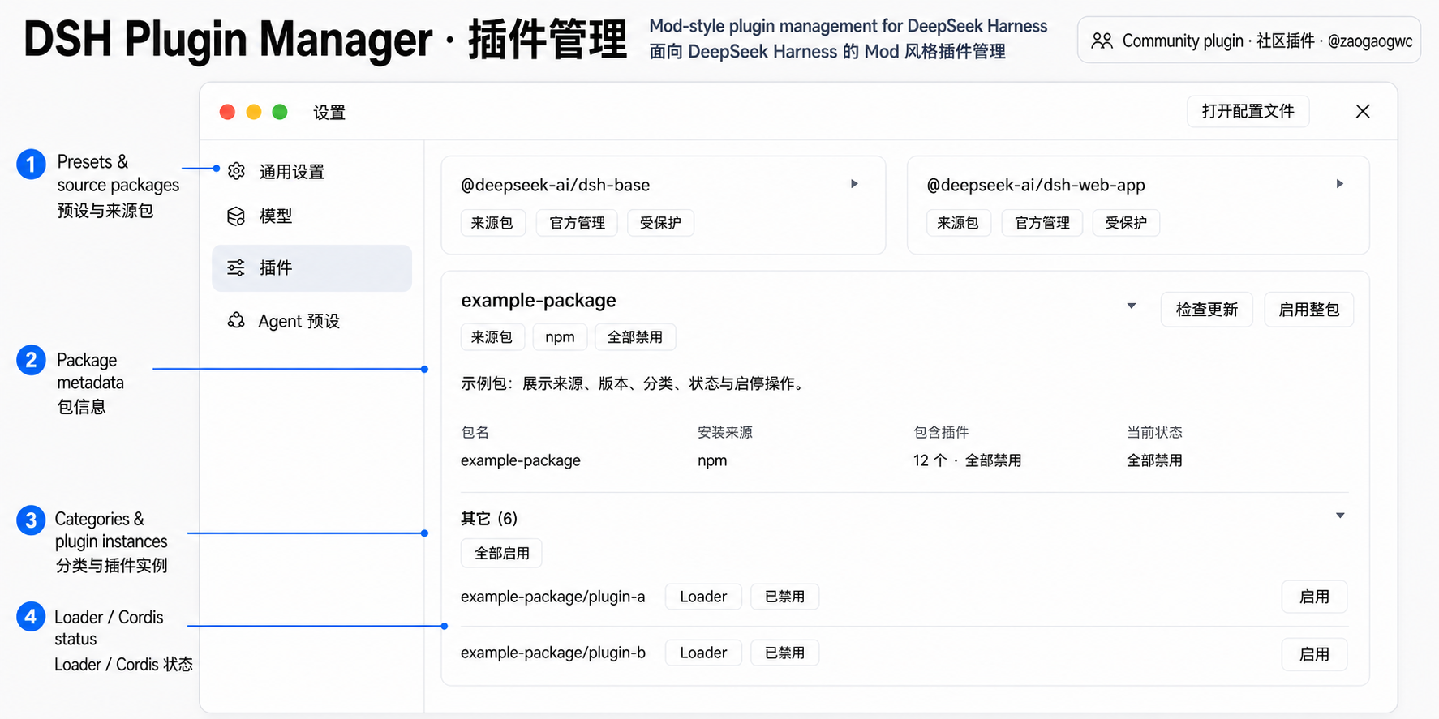Click 受保护 tag on dsh-web-app card
The width and height of the screenshot is (1439, 719).
coord(1126,223)
